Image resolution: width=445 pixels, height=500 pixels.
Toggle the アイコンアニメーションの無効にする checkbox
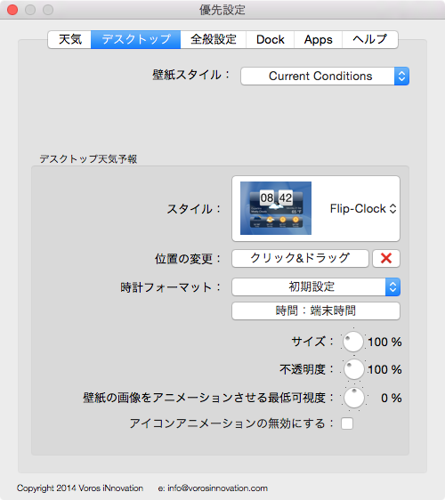coord(347,423)
